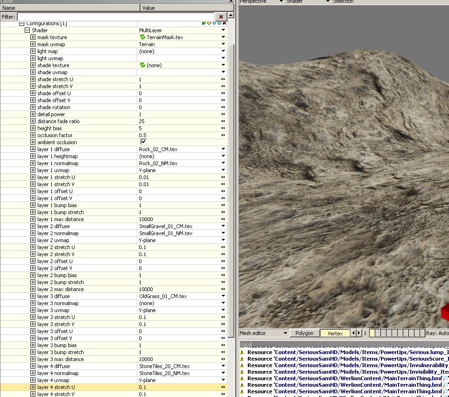Viewport: 449px width, 397px height.
Task: Open the Shader MultiLayer dropdown
Action: 223,30
